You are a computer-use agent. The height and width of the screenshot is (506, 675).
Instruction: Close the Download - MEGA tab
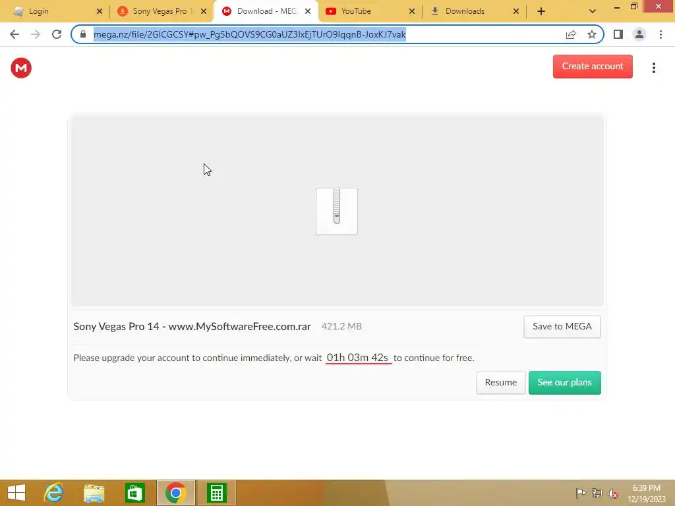[307, 11]
